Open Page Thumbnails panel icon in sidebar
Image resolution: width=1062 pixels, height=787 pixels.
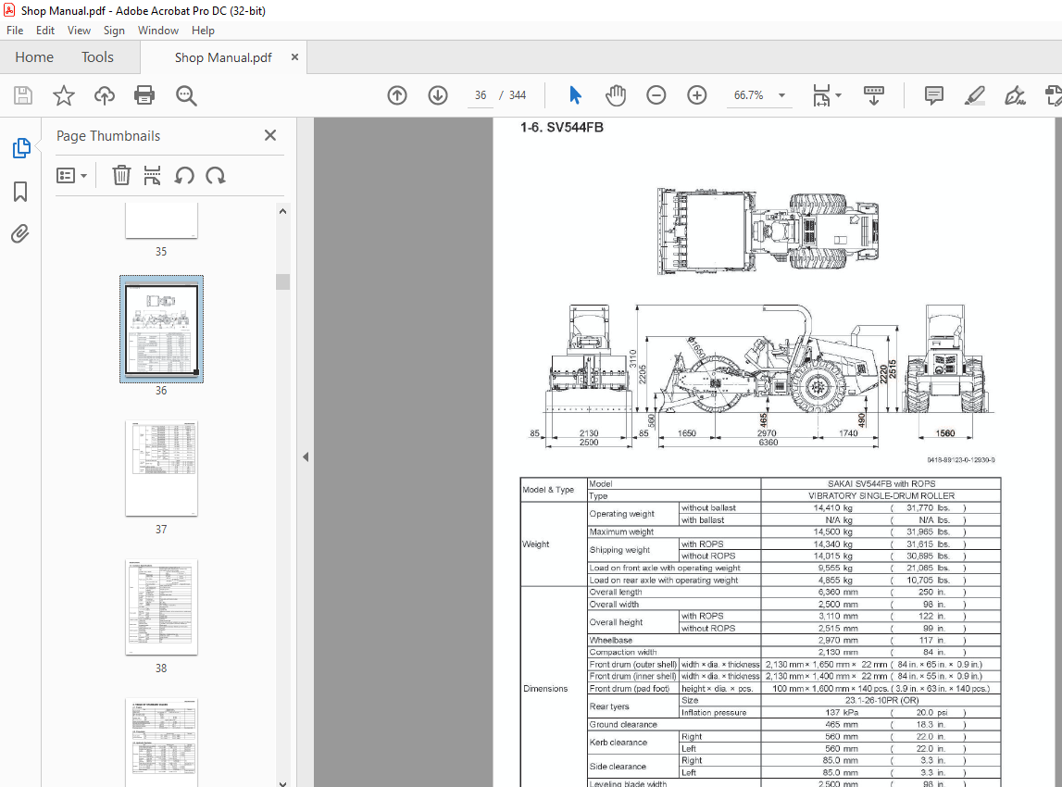[x=21, y=147]
